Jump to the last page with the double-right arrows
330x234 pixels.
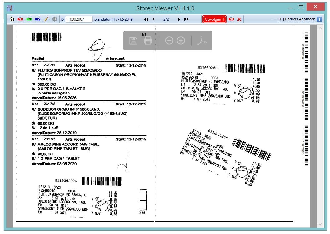(186, 19)
